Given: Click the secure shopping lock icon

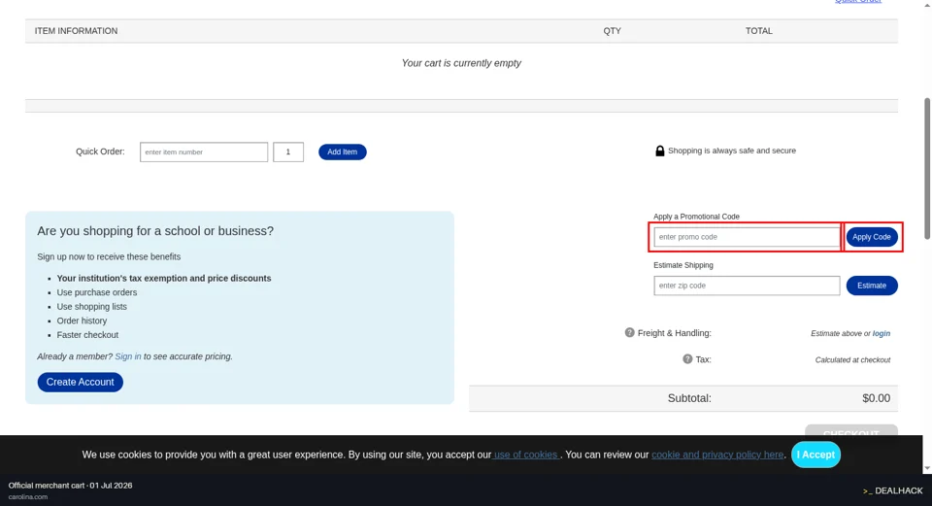Looking at the screenshot, I should (x=660, y=152).
